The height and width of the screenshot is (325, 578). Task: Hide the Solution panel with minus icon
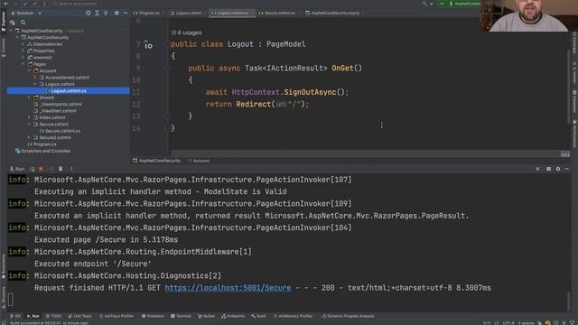click(126, 13)
